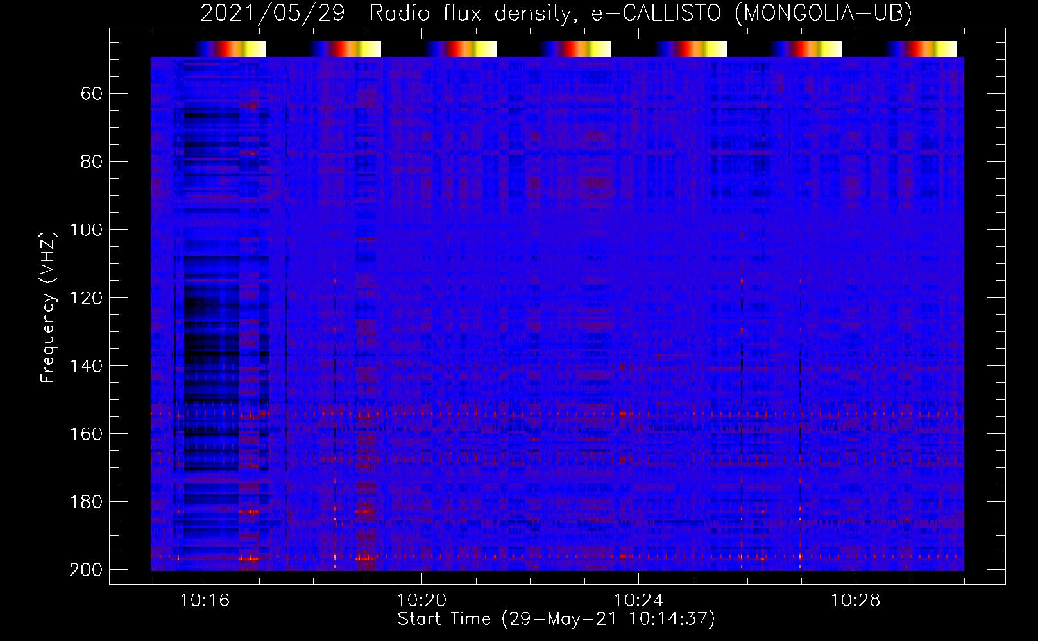Select the '100' frequency tick label
Viewport: 1038px width, 641px height.
86,230
